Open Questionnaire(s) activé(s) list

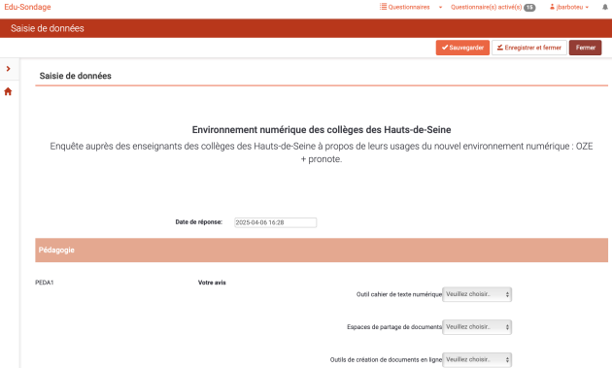(x=486, y=7)
